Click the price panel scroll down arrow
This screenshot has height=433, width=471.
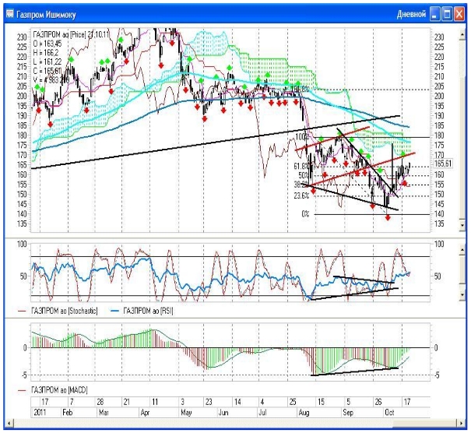(x=462, y=226)
